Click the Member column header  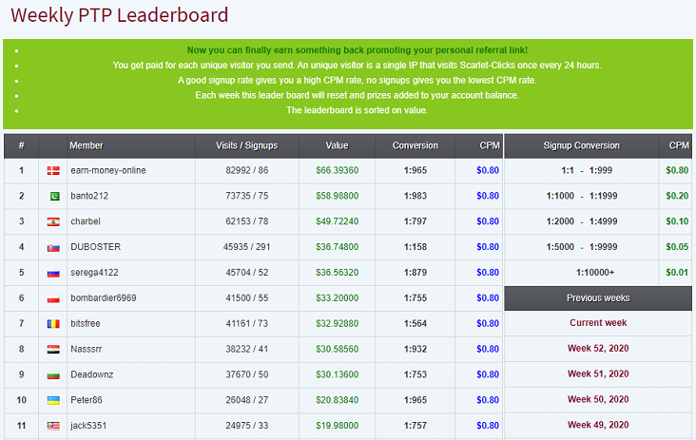coord(87,146)
